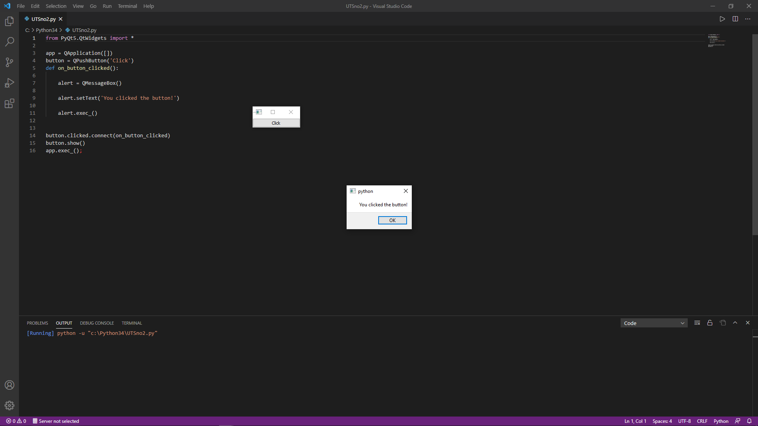
Task: Split the editor right
Action: click(x=735, y=19)
